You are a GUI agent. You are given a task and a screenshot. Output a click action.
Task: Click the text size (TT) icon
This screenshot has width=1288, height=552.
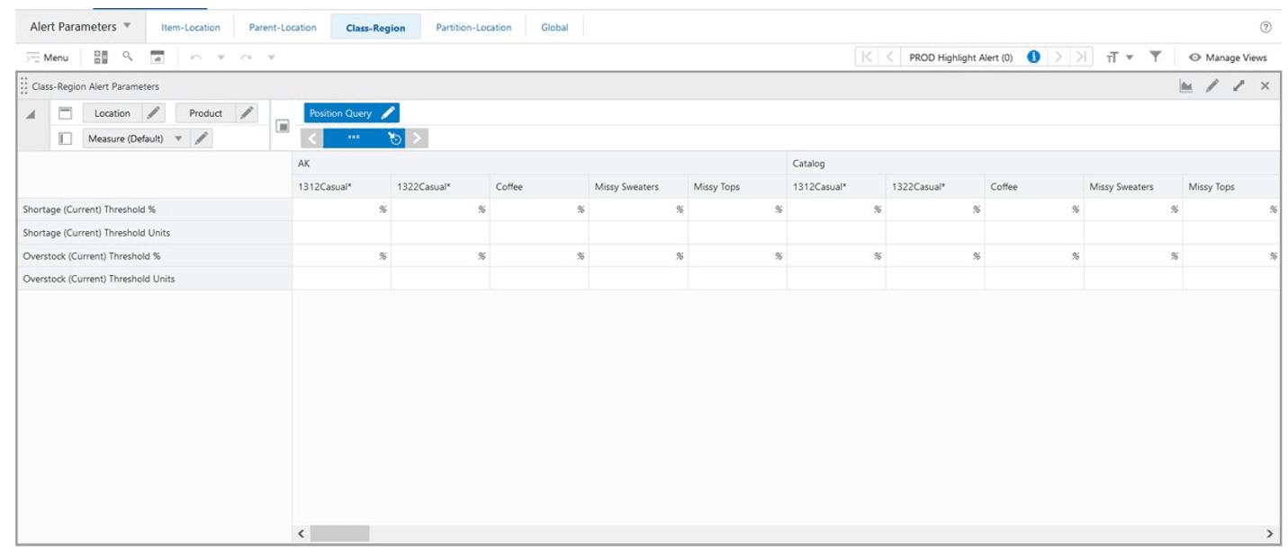[1112, 58]
